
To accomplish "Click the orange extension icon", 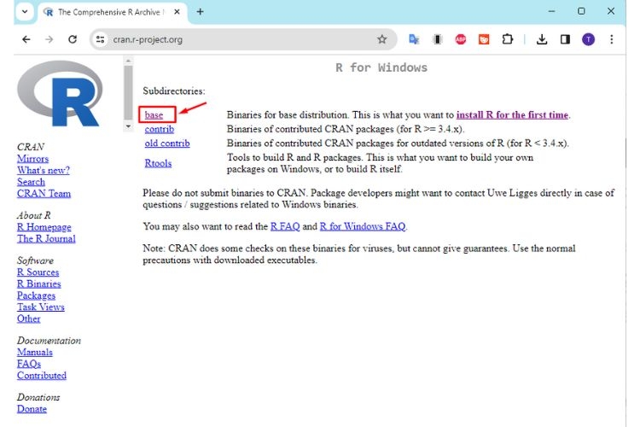I will [484, 39].
